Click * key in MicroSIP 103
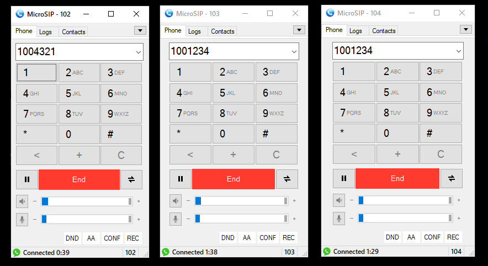This screenshot has height=266, width=488. (190, 134)
